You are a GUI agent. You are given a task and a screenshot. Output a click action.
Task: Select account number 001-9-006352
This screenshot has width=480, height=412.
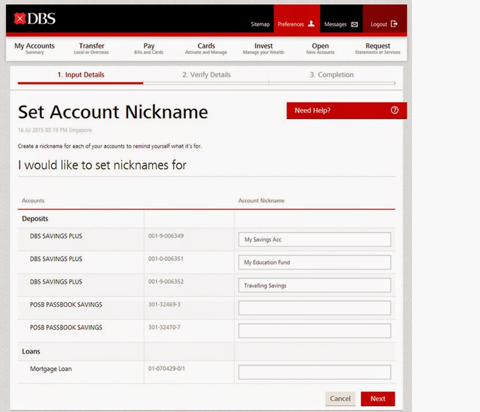click(x=166, y=282)
